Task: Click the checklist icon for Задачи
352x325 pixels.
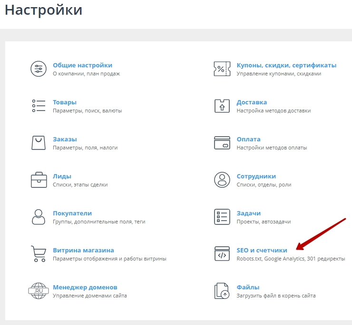Action: click(x=222, y=217)
